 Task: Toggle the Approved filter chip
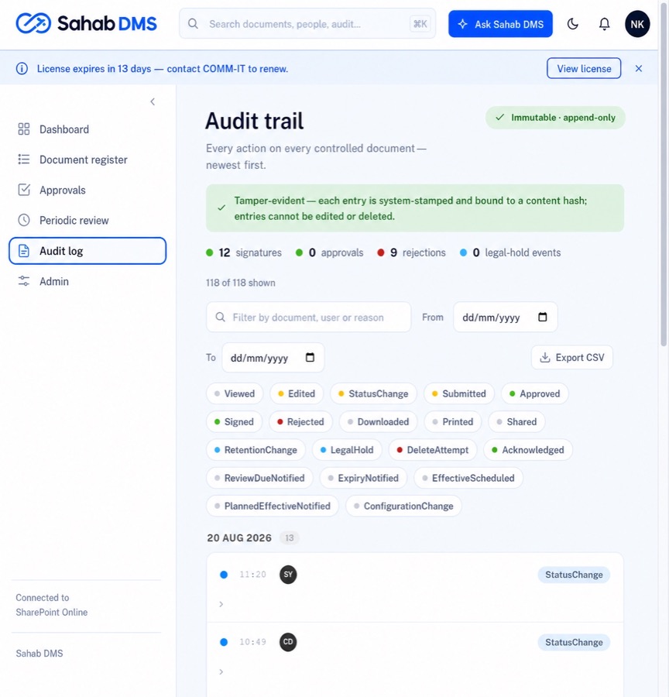click(535, 393)
